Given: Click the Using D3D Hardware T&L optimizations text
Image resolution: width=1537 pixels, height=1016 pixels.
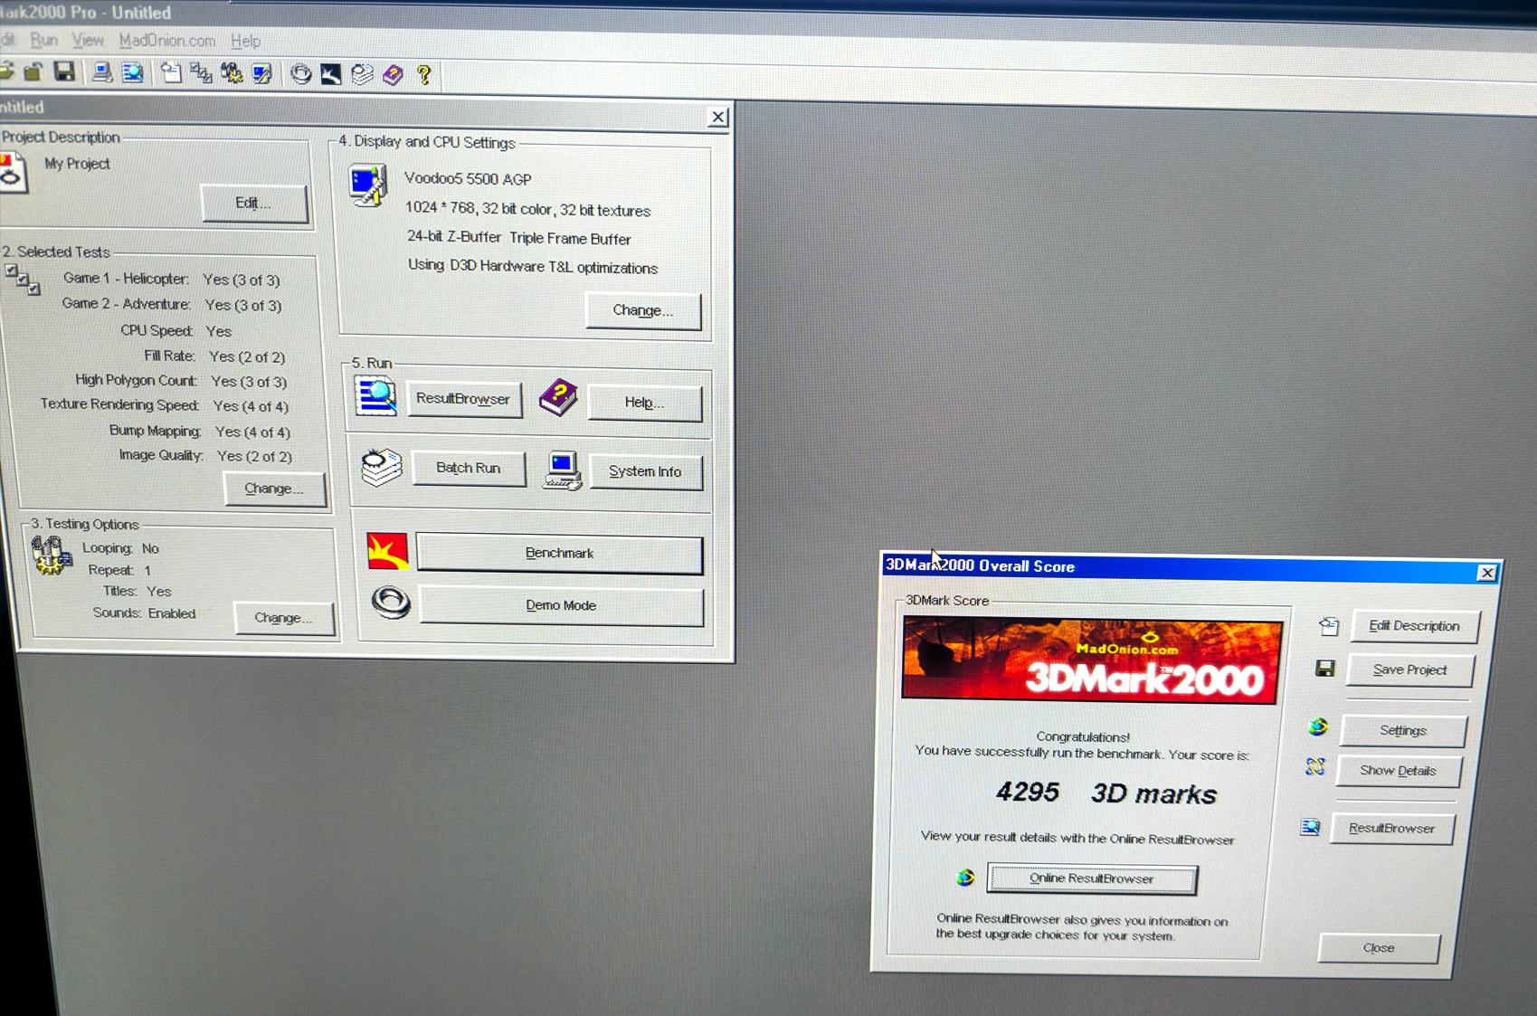Looking at the screenshot, I should (533, 267).
